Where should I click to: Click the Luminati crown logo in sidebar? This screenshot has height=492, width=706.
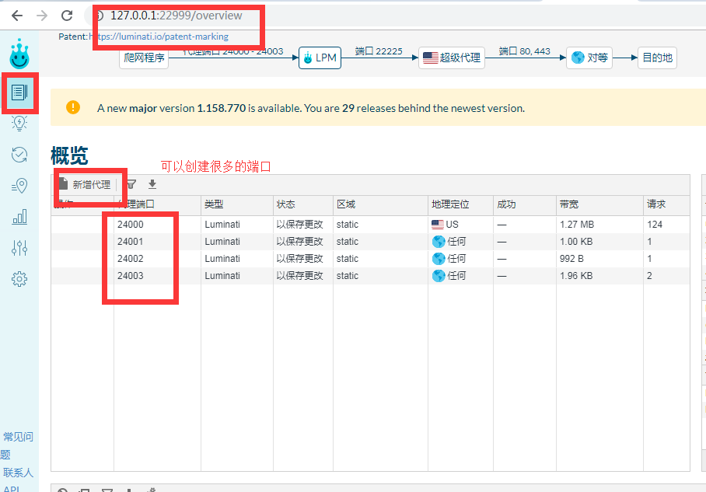(19, 54)
